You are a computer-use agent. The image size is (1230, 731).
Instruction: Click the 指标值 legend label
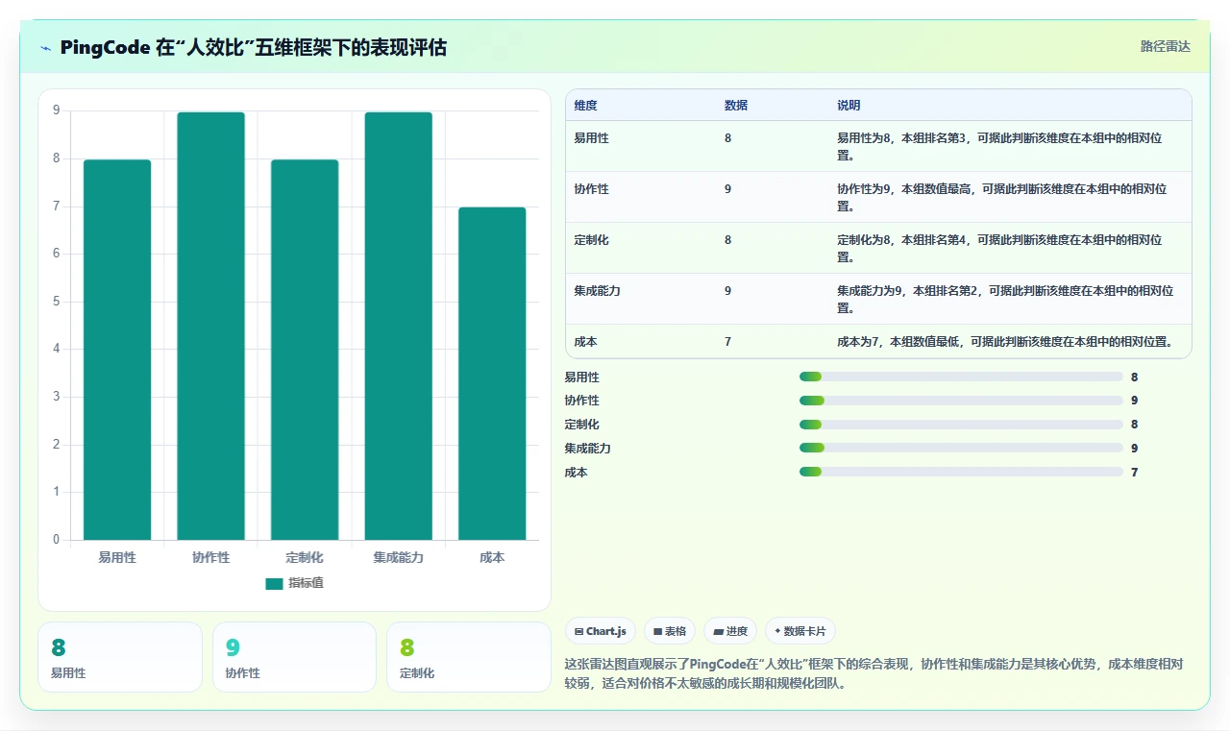pos(306,583)
